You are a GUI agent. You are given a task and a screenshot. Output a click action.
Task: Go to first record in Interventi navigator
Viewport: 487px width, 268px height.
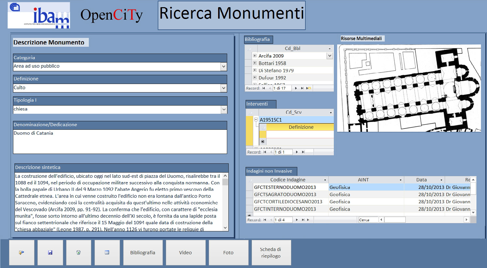[265, 152]
